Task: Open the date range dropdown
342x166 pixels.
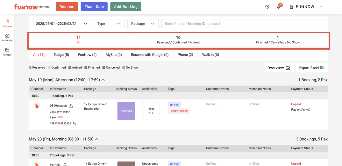Action: (x=62, y=24)
